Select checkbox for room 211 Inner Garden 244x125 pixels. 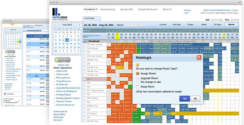click(84, 45)
